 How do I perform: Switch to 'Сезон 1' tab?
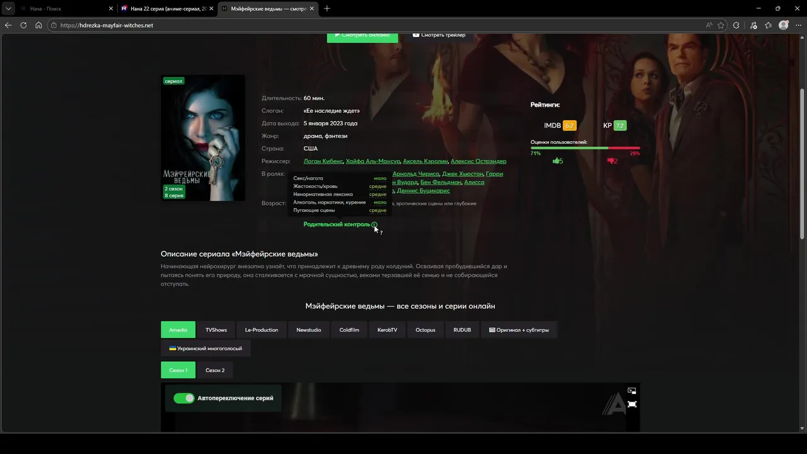(178, 370)
